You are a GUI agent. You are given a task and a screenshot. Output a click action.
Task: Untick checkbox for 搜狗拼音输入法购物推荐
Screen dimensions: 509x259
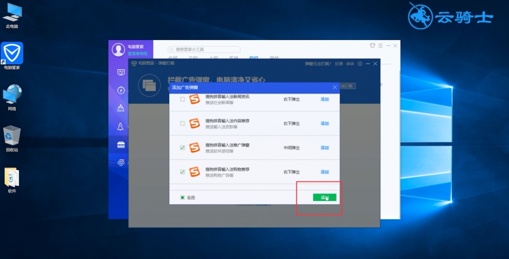pos(183,172)
